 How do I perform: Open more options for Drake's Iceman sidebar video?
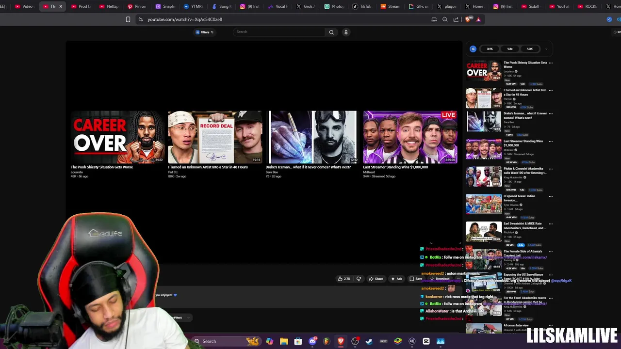[x=551, y=114]
